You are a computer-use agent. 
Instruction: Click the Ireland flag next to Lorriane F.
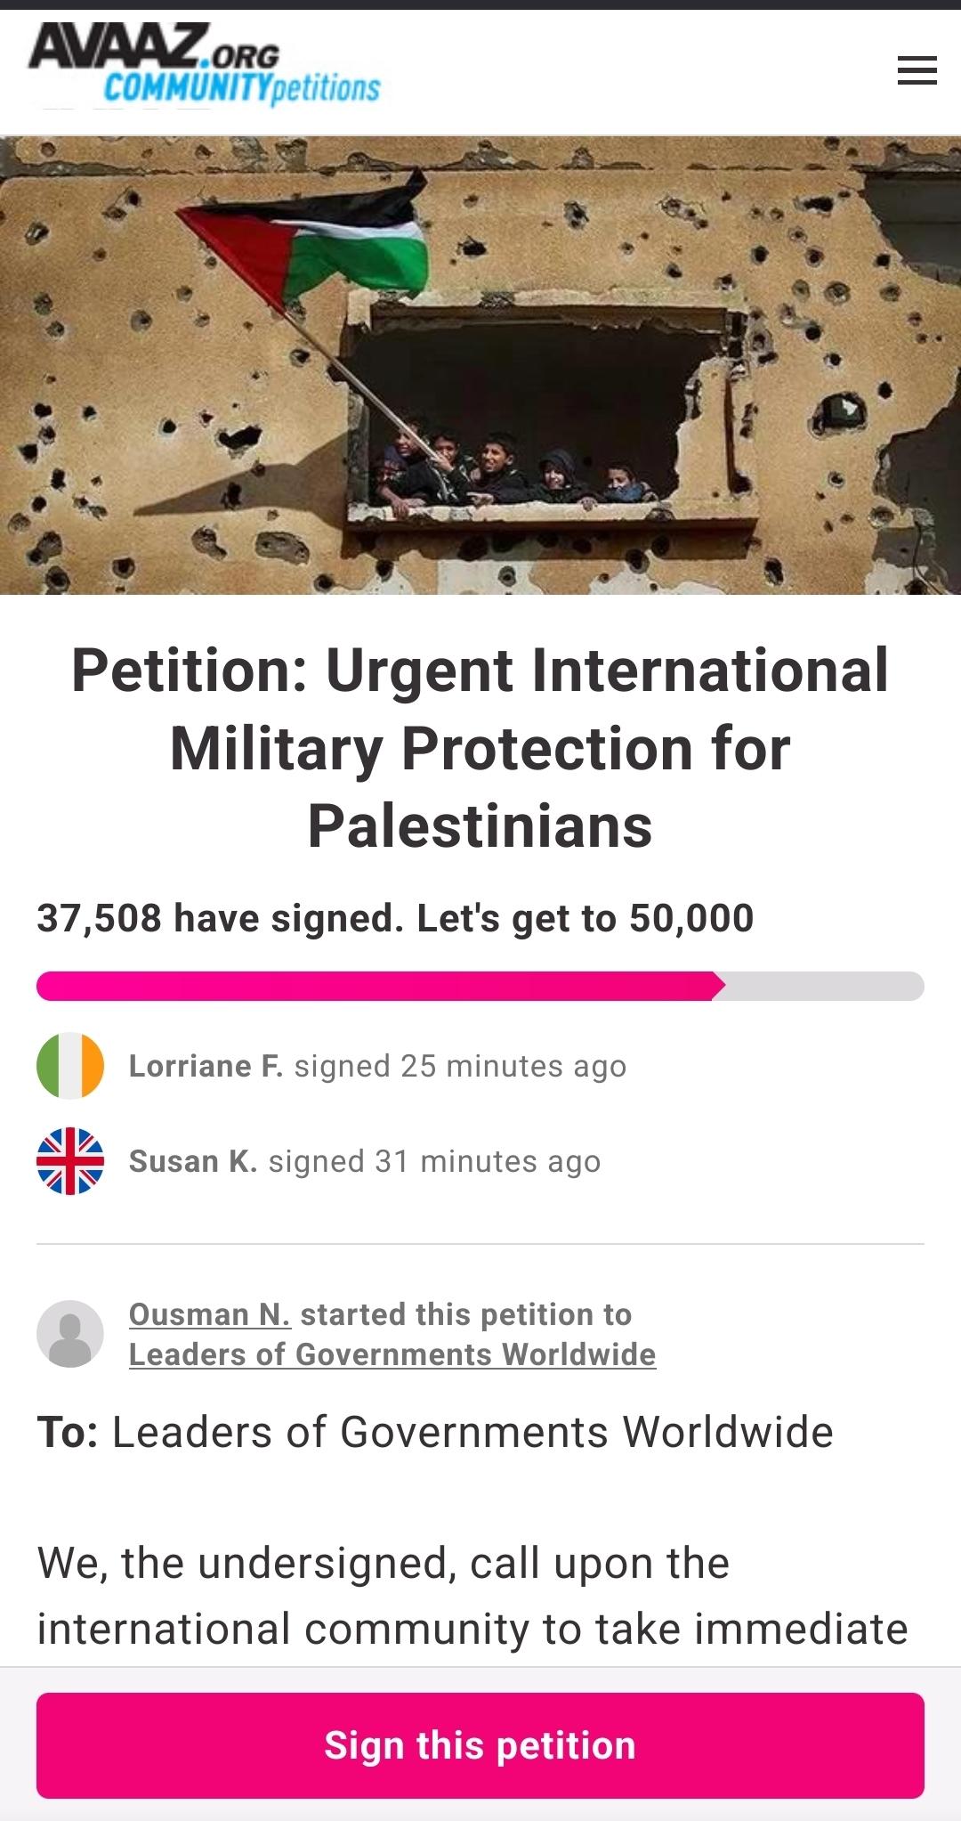tap(70, 1066)
